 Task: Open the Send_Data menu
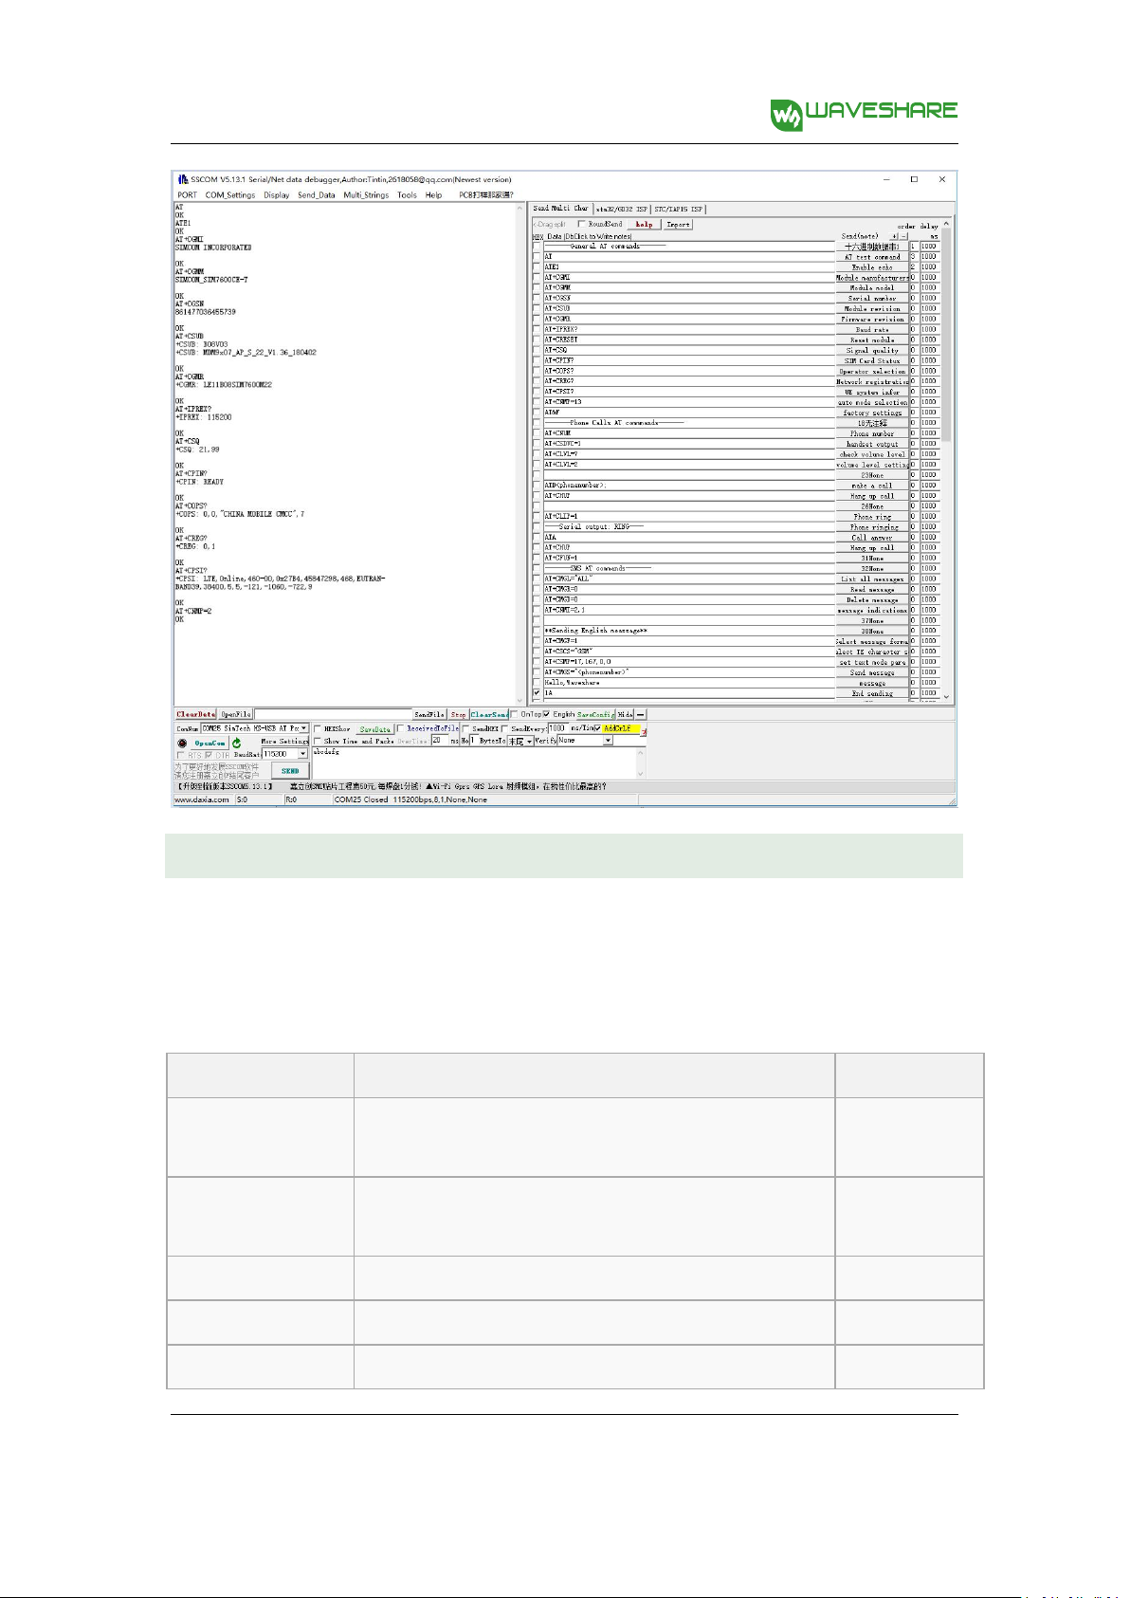[317, 195]
